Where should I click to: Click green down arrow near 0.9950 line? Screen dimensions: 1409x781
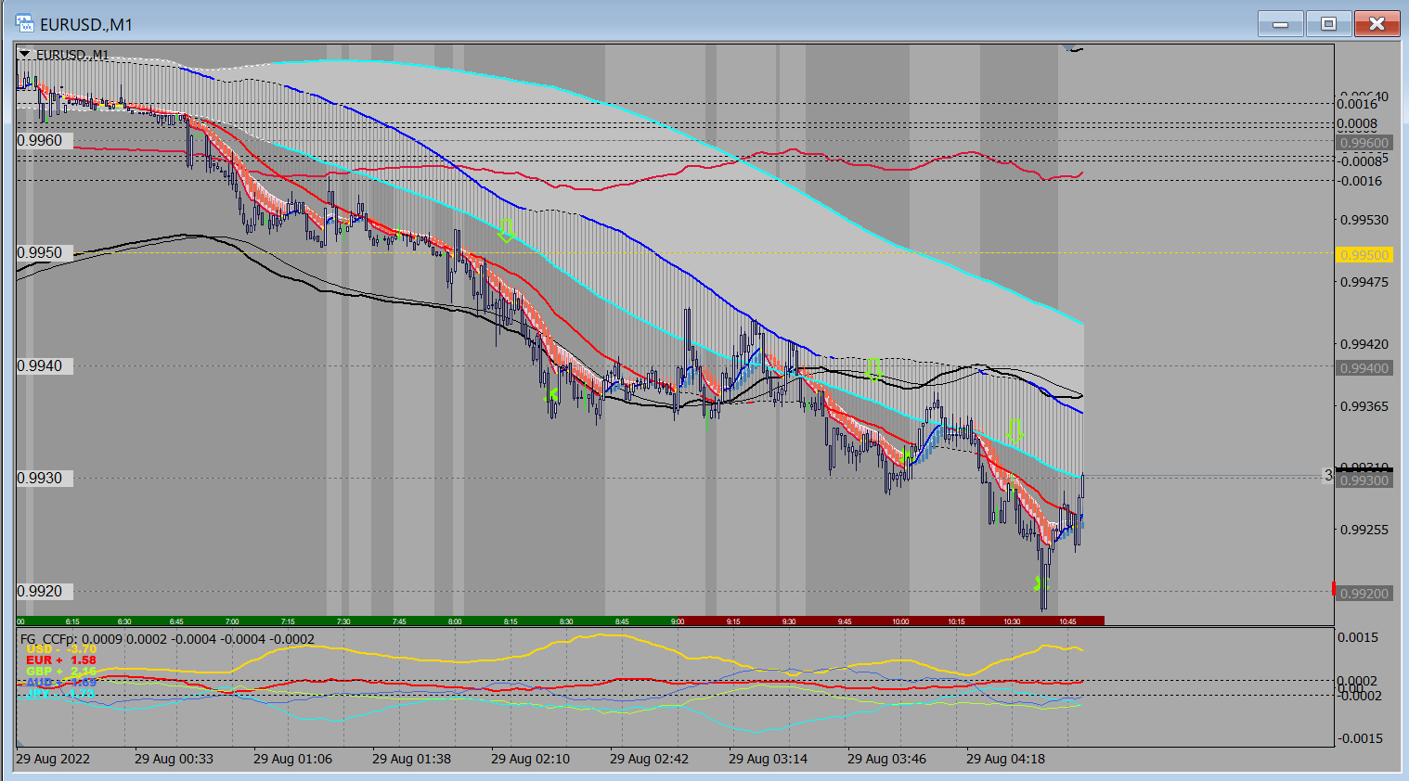coord(506,230)
